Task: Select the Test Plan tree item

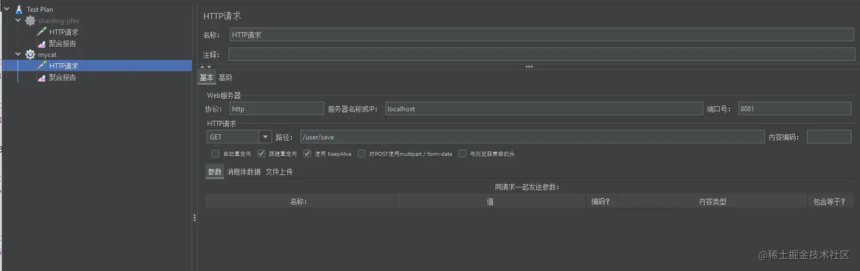Action: pyautogui.click(x=40, y=10)
